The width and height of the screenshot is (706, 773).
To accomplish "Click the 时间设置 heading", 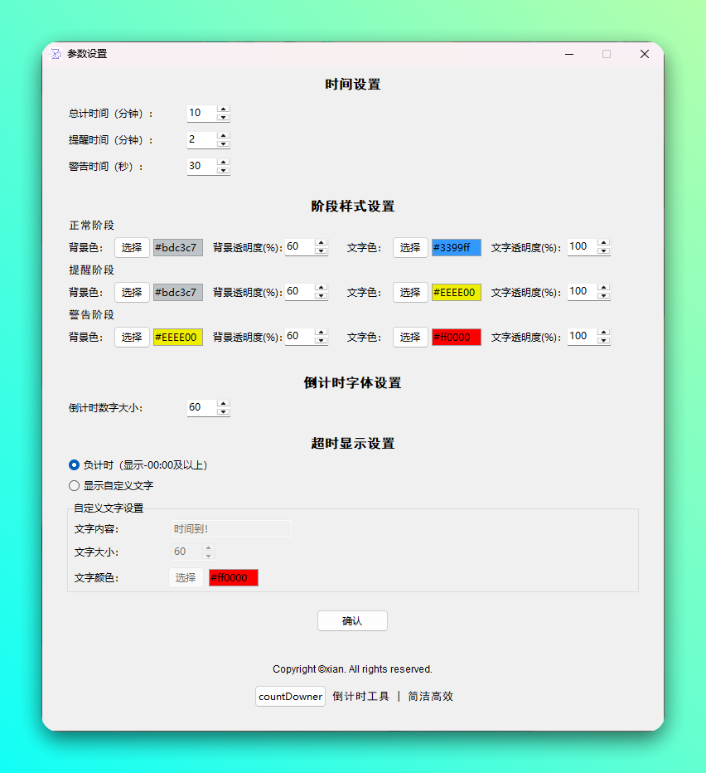I will (x=353, y=85).
